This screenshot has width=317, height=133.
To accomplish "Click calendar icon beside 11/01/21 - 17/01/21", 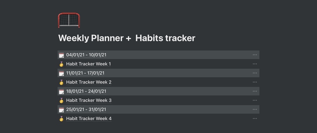I will (62, 73).
